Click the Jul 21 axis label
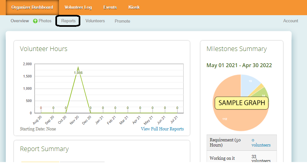Viewport: 307px width, 163px height. coord(174,119)
